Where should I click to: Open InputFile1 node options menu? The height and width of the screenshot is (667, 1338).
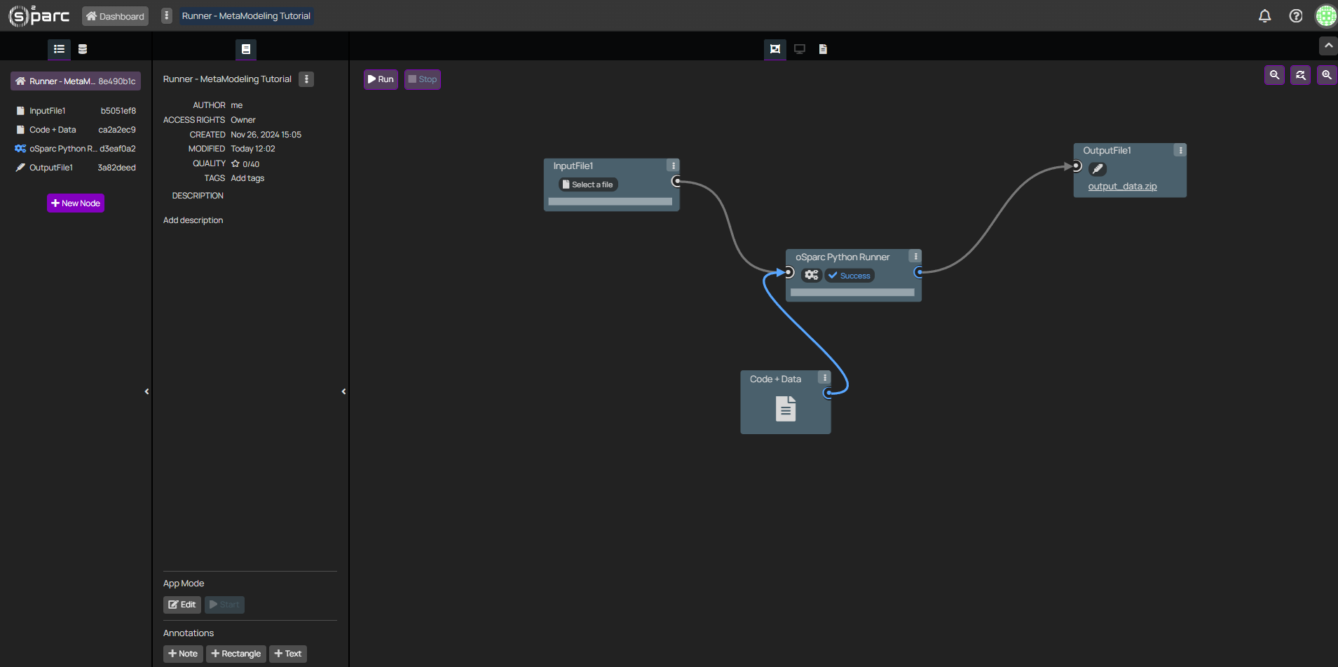[673, 166]
